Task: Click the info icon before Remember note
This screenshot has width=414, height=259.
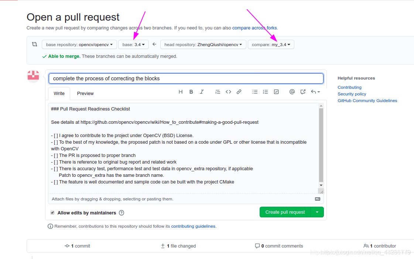Action: click(50, 226)
